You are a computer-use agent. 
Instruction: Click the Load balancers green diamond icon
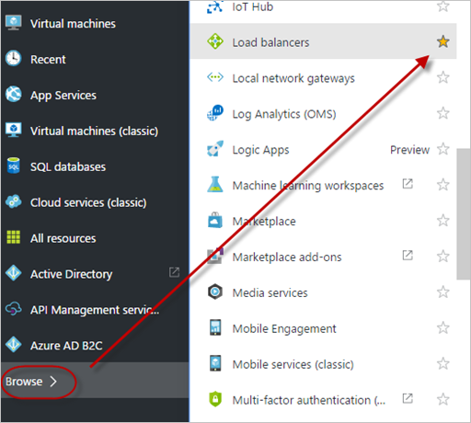(215, 41)
